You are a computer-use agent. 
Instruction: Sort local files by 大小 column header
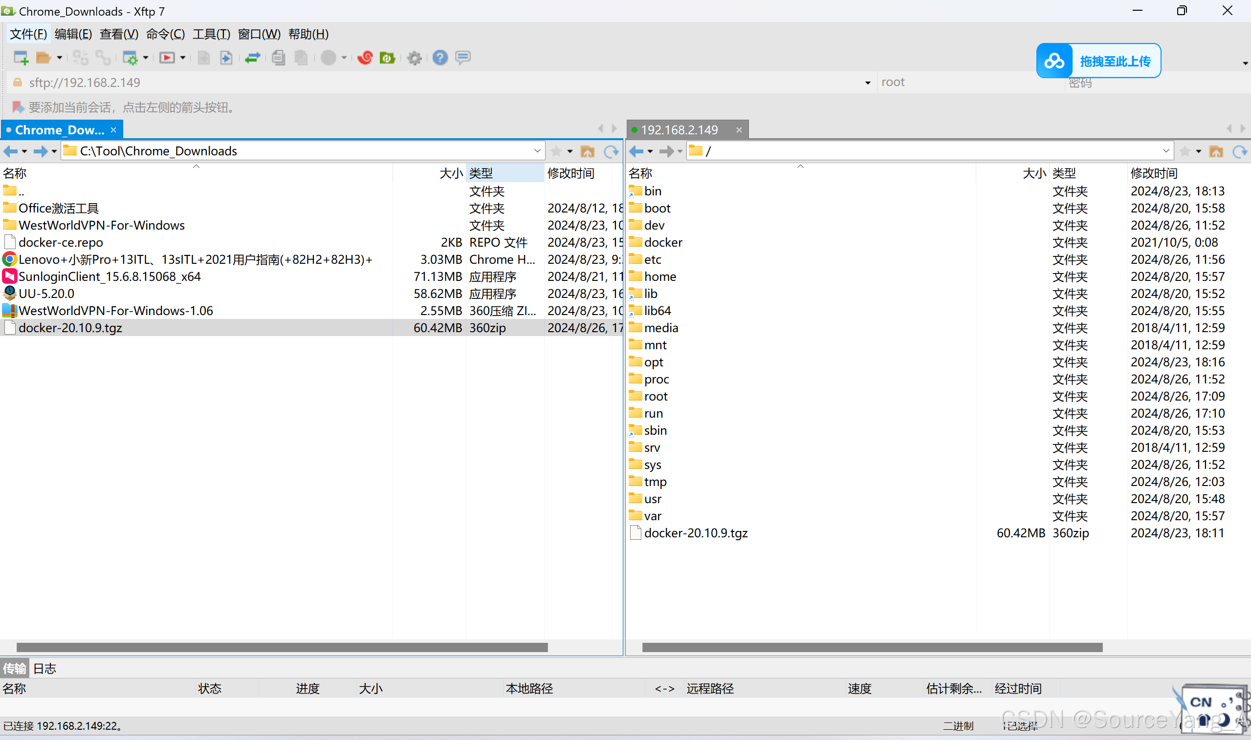[451, 173]
